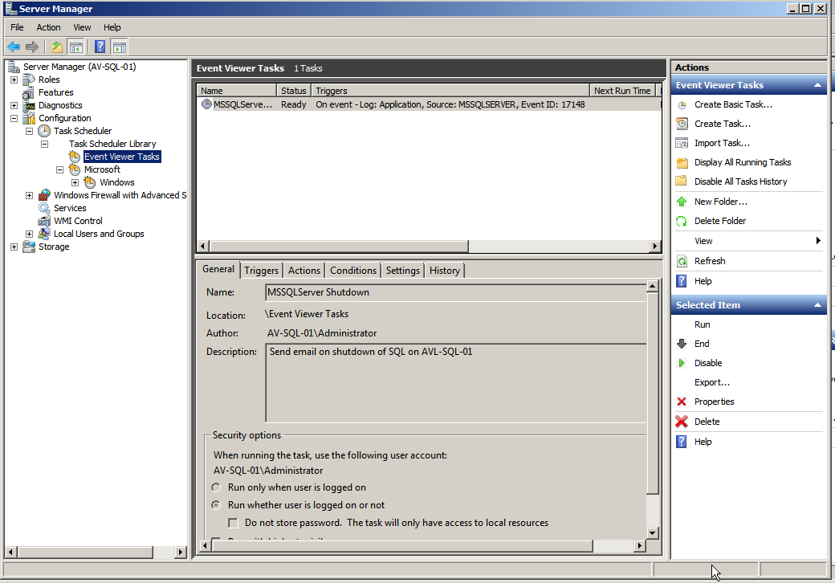Click Run under Selected Item

pos(702,324)
